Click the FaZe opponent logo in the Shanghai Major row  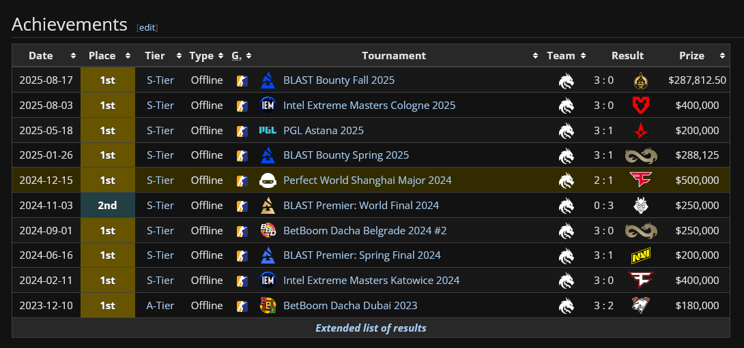(640, 180)
